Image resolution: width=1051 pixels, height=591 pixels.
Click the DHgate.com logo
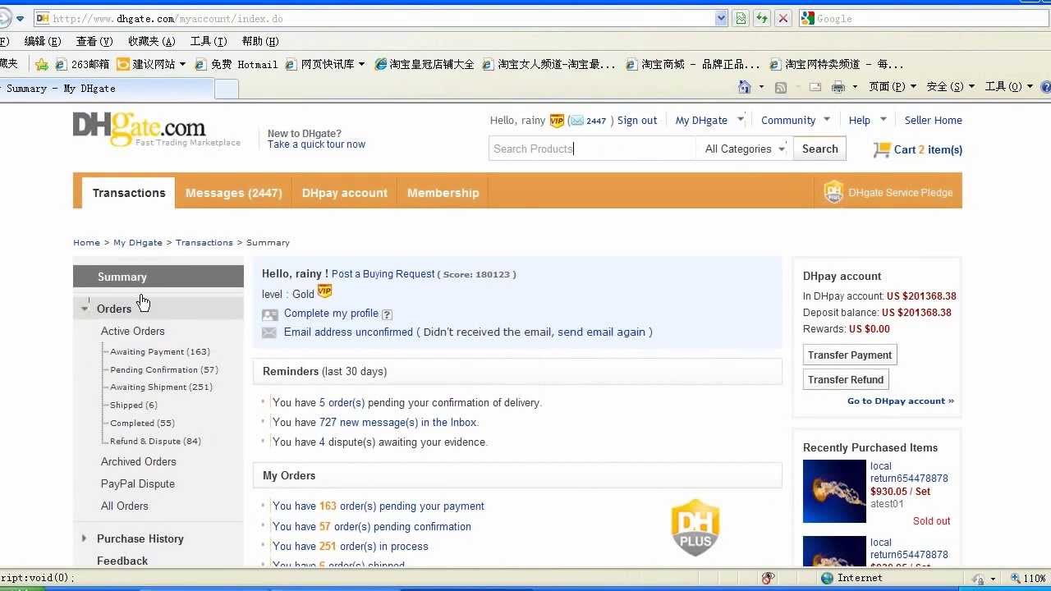[140, 129]
